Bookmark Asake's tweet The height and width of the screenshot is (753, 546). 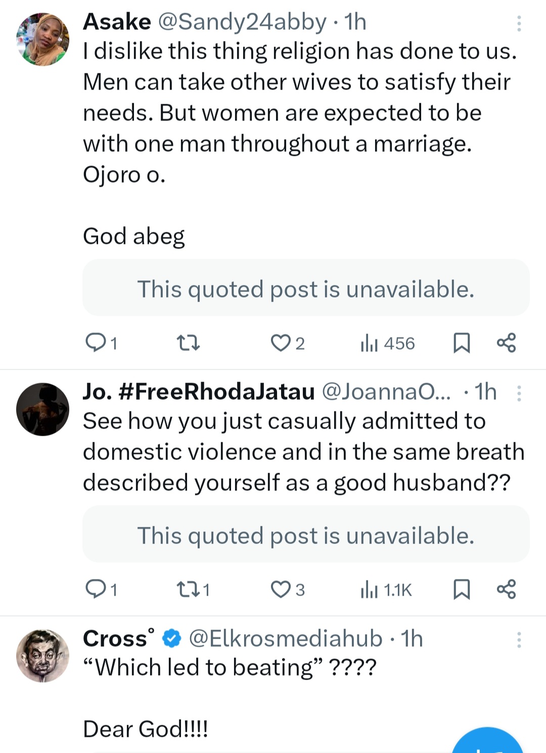tap(461, 343)
